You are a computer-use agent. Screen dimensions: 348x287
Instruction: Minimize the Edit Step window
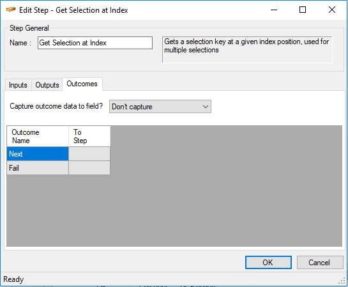(x=274, y=10)
